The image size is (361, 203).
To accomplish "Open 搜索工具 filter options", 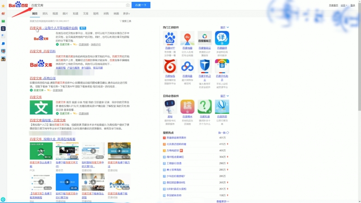I will 125,21.
